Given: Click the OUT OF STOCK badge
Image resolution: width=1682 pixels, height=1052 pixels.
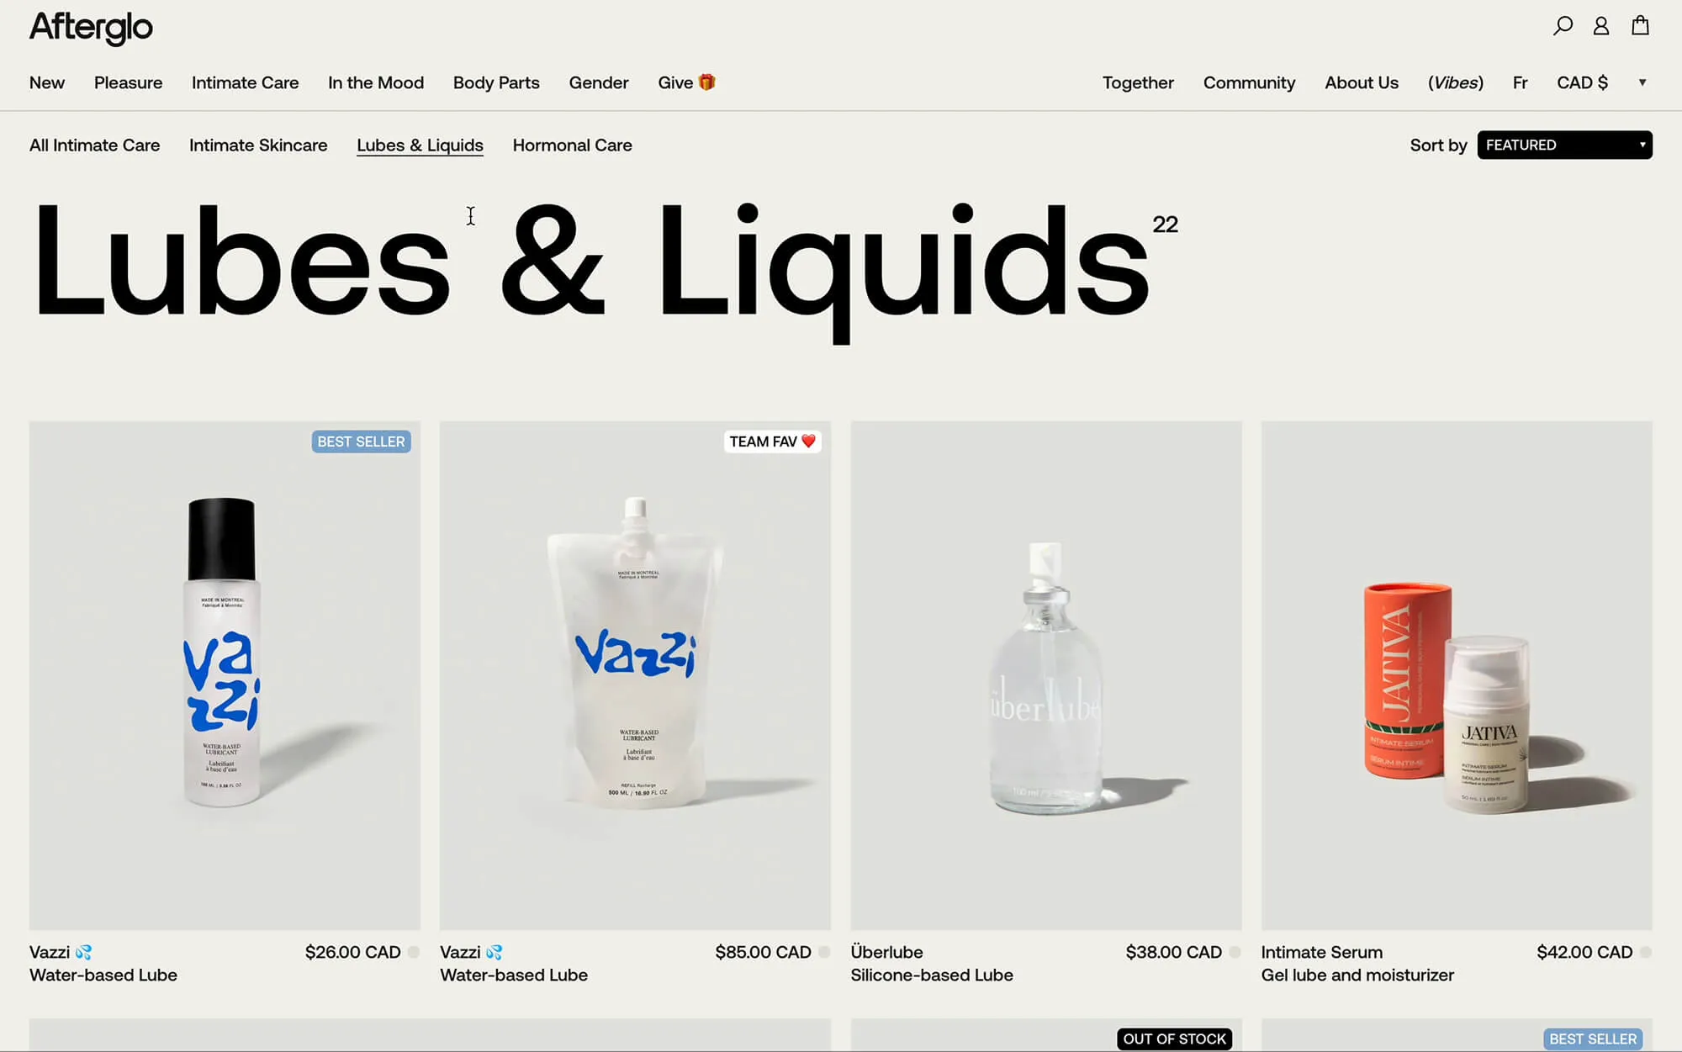Looking at the screenshot, I should coord(1174,1039).
